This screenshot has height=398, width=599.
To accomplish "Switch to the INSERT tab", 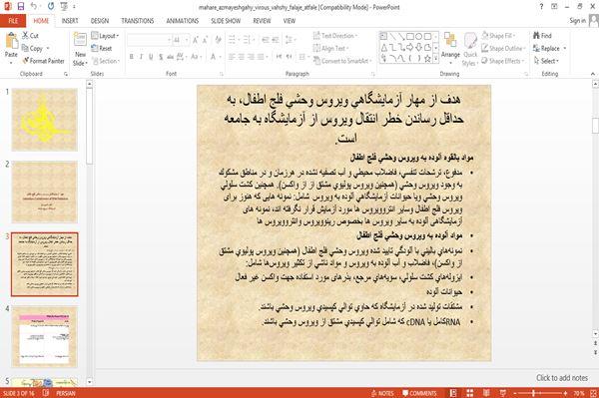I will coord(70,21).
